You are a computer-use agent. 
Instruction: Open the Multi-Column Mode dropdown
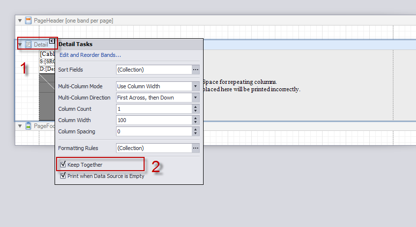coord(196,86)
